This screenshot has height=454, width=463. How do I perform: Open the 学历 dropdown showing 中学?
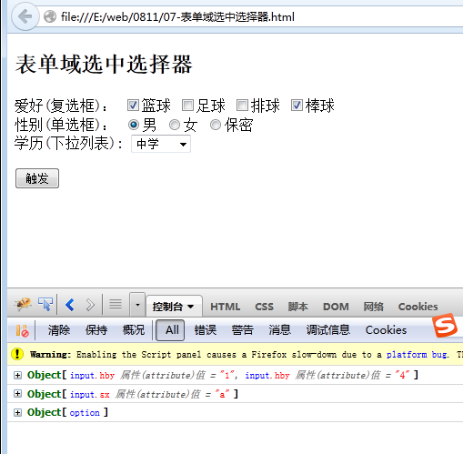[x=161, y=144]
